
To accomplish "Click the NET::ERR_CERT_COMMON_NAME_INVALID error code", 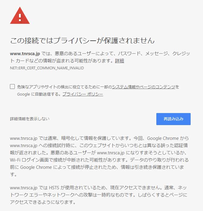I will tap(47, 68).
